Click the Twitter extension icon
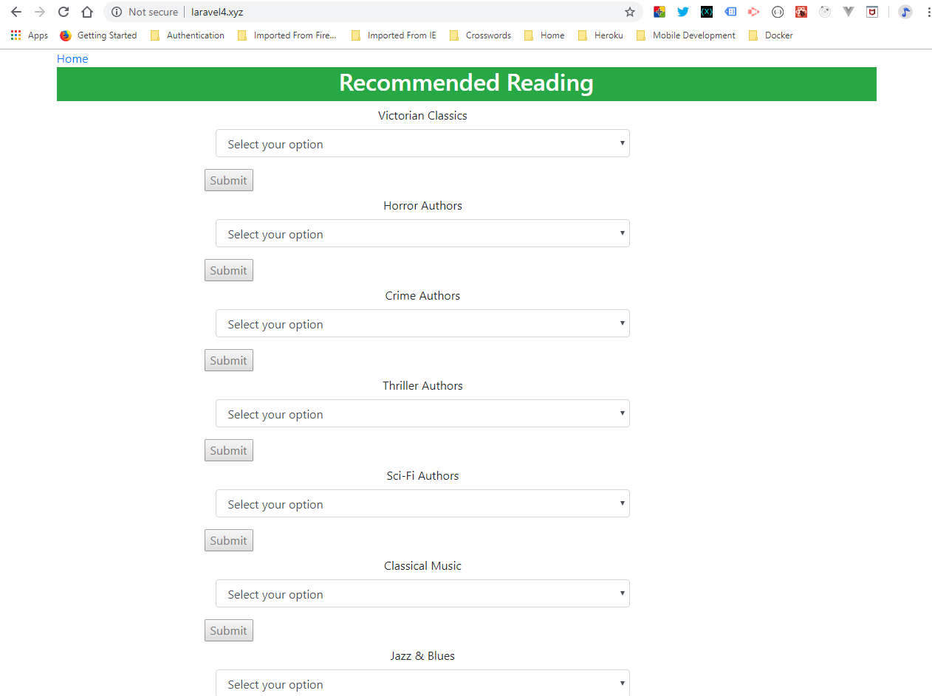Image resolution: width=932 pixels, height=696 pixels. pos(683,12)
